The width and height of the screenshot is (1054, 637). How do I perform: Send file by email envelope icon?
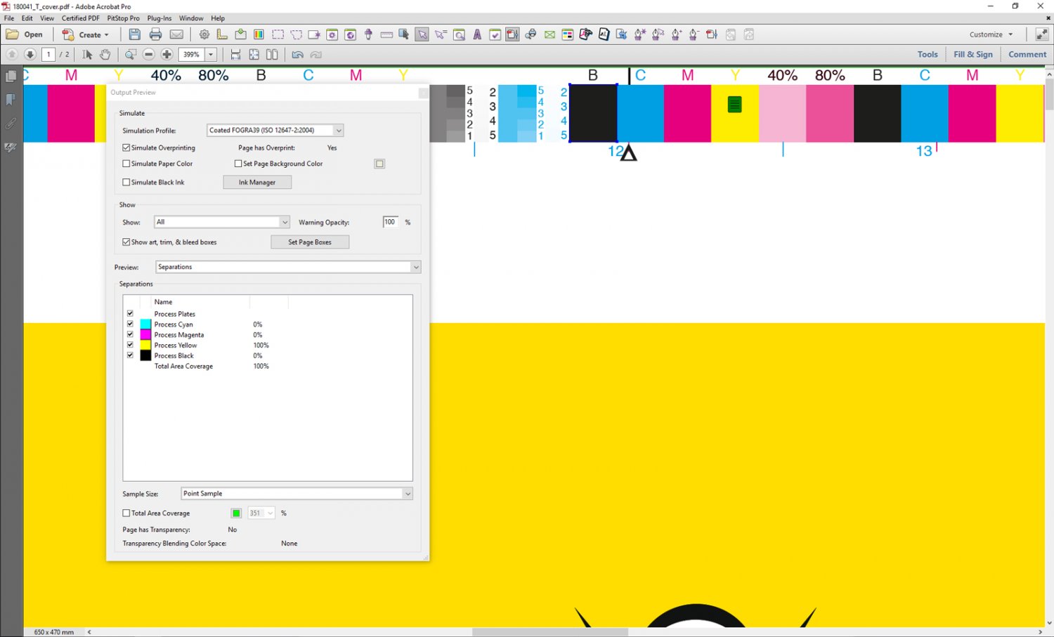(176, 34)
